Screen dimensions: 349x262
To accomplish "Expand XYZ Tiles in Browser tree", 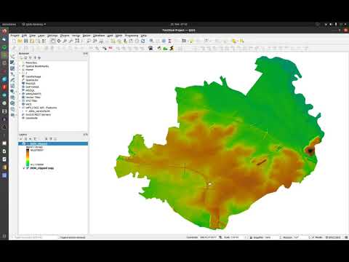I will tap(20, 100).
